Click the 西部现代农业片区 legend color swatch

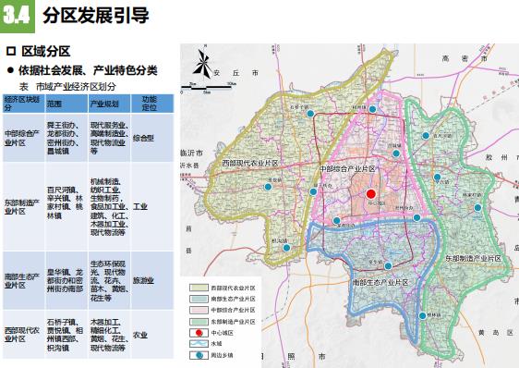pyautogui.click(x=199, y=288)
